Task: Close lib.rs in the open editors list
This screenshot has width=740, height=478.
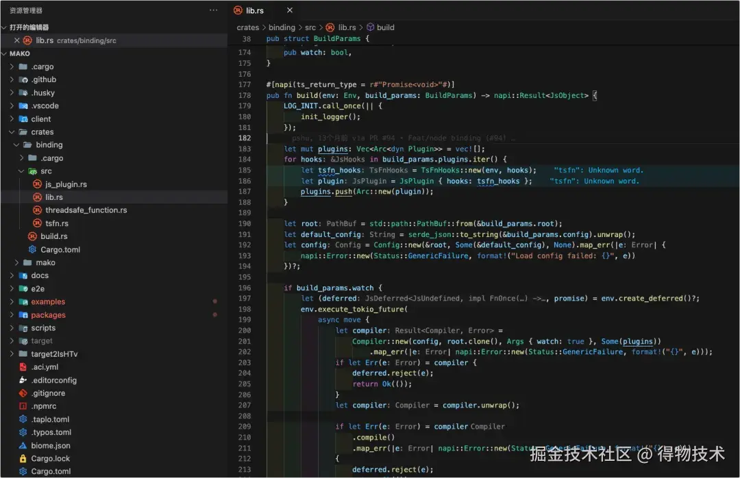Action: (17, 40)
